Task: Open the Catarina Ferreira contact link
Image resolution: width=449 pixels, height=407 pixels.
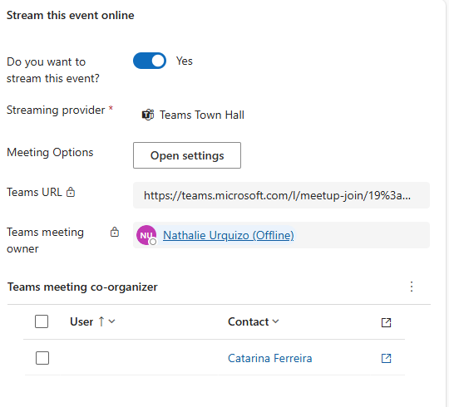Action: pyautogui.click(x=269, y=358)
